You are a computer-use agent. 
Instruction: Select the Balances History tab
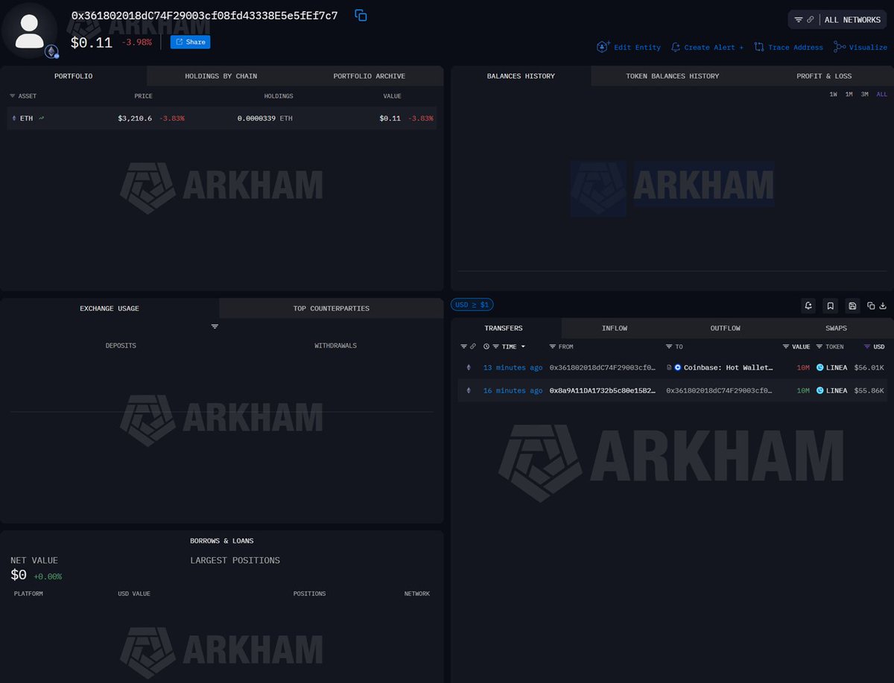521,76
